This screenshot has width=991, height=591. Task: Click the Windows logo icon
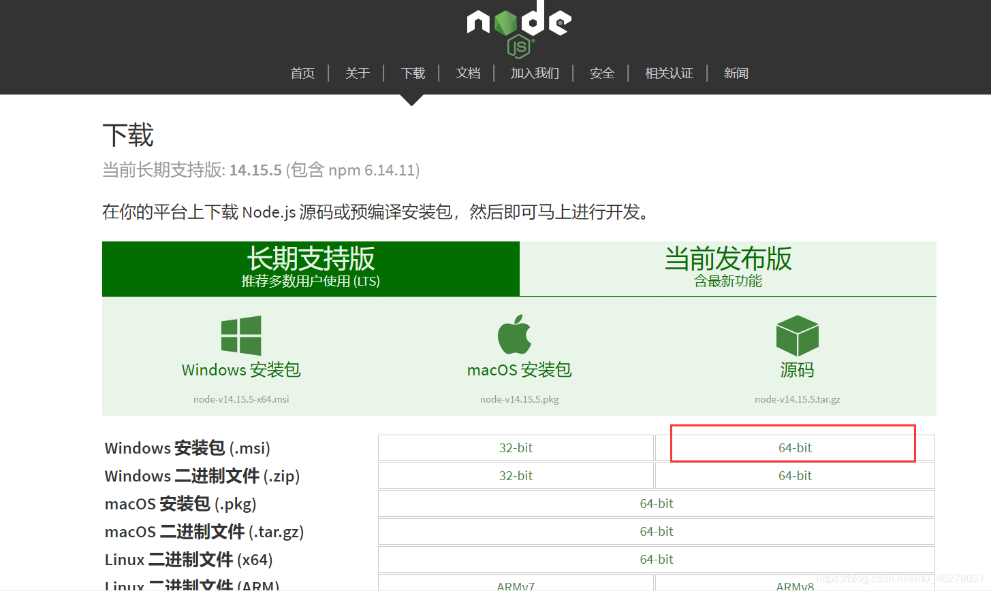coord(241,335)
